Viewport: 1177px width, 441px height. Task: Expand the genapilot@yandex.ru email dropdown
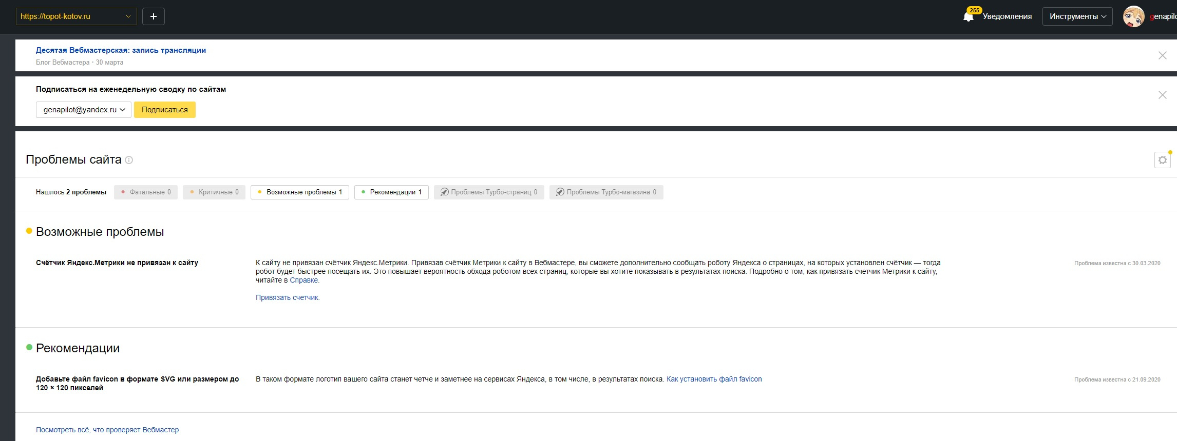pyautogui.click(x=84, y=110)
